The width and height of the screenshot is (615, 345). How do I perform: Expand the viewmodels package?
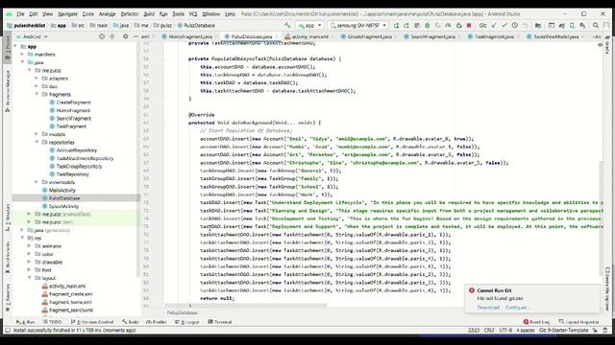tap(37, 182)
